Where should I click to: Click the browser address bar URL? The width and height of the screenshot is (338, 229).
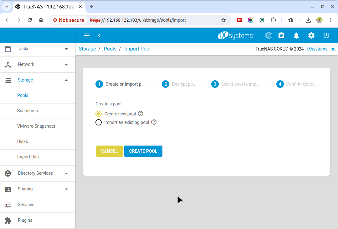[138, 20]
